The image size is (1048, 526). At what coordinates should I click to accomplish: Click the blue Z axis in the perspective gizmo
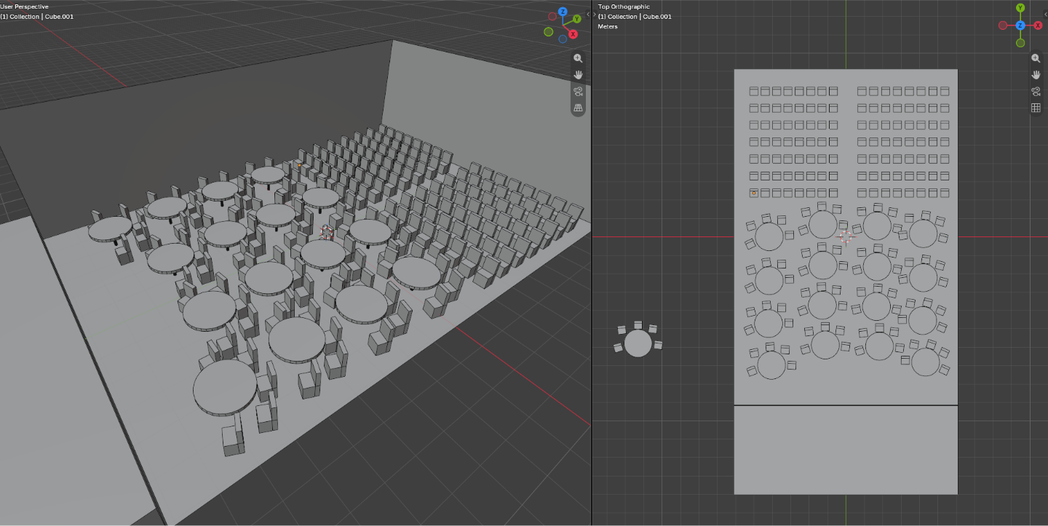coord(563,12)
